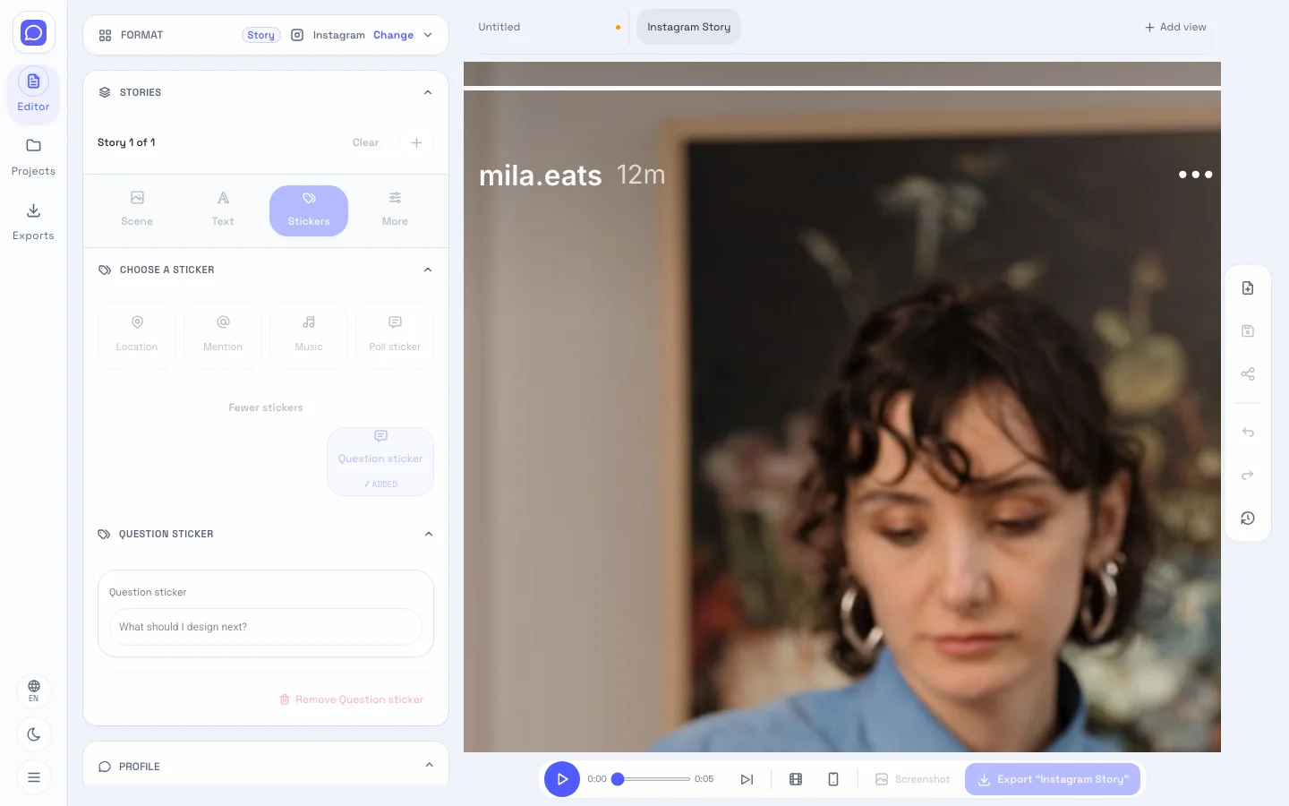Add a Poll sticker
Image resolution: width=1289 pixels, height=806 pixels.
click(x=395, y=336)
